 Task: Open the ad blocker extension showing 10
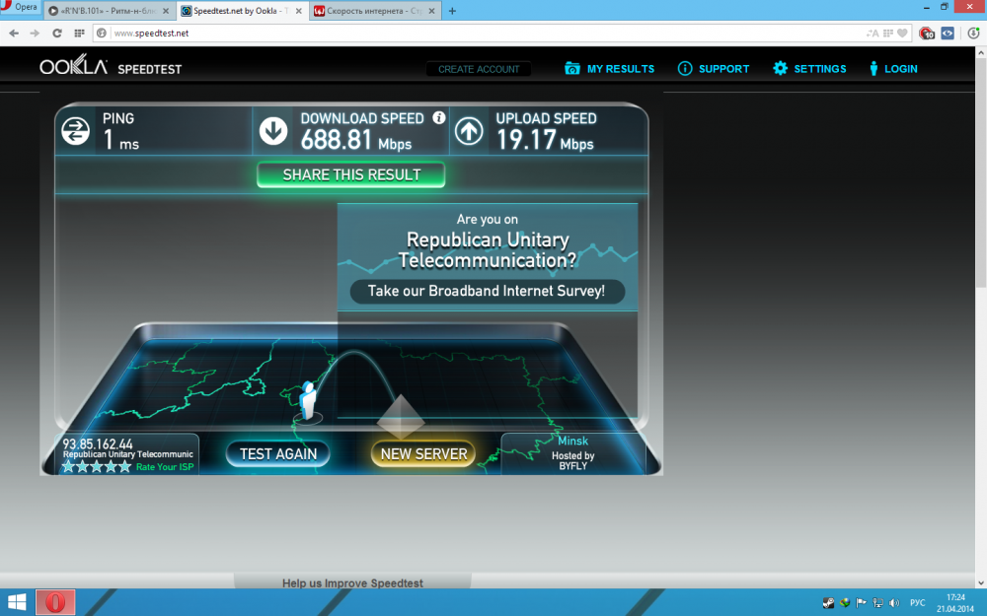click(x=927, y=34)
